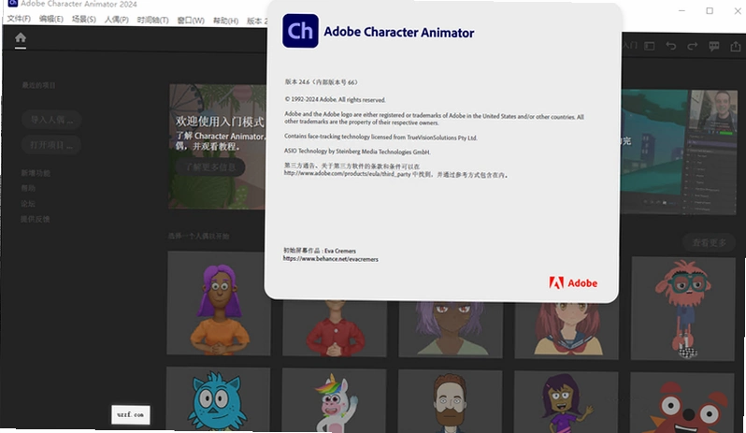This screenshot has width=746, height=433.
Task: Open the behance.net/evacremers link
Action: (331, 259)
